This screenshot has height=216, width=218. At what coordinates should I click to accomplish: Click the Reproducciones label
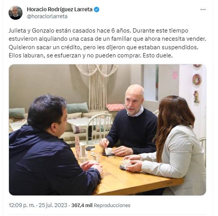coord(112,205)
